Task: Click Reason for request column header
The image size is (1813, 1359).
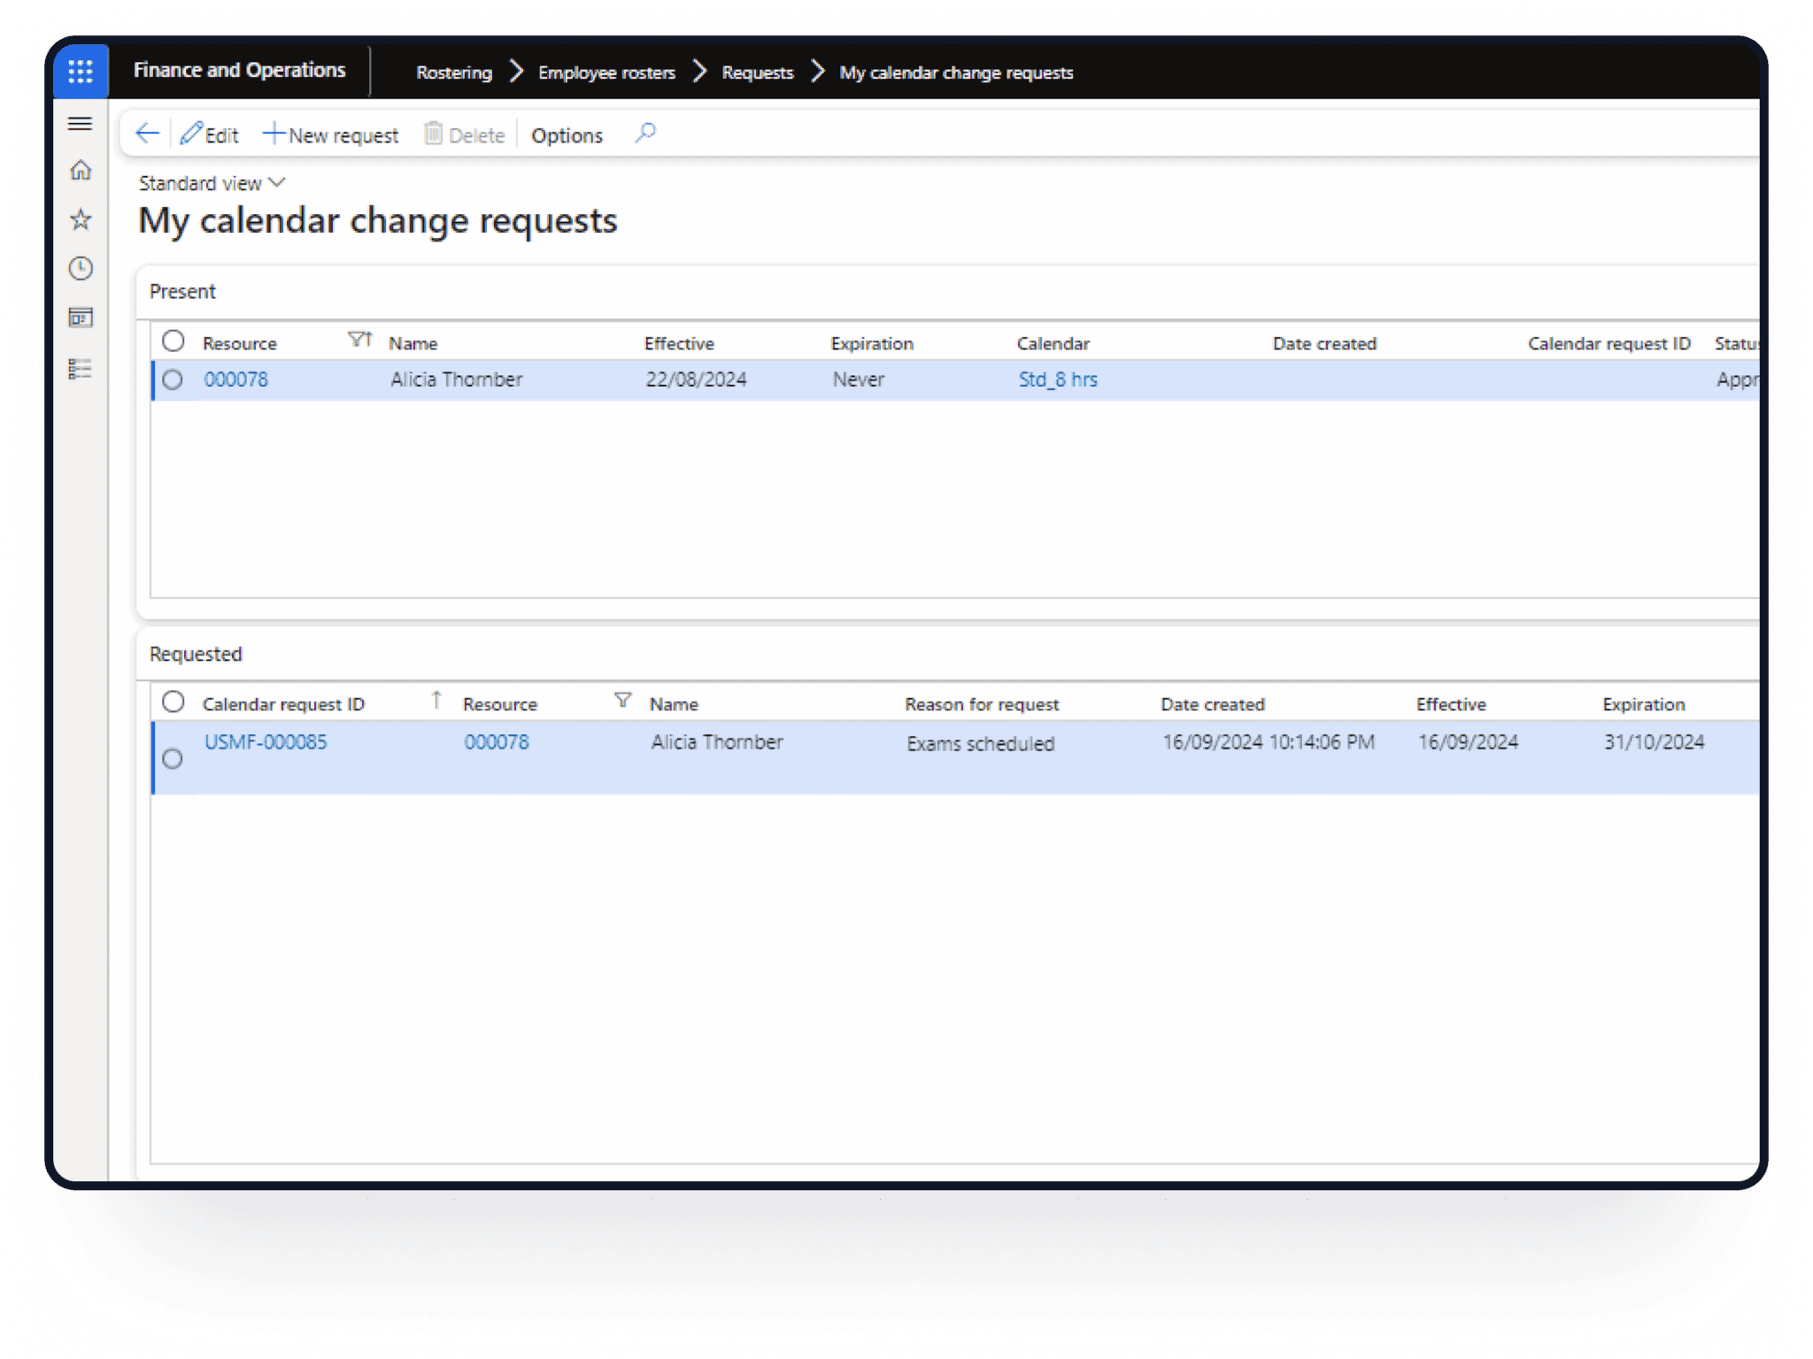Action: pos(982,704)
